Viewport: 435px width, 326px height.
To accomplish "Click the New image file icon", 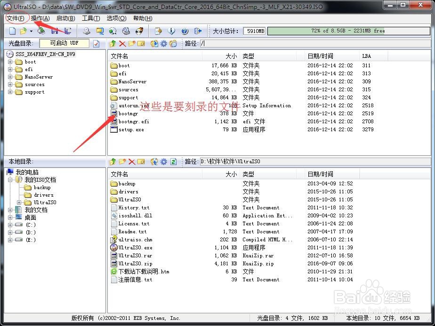I will [x=12, y=31].
